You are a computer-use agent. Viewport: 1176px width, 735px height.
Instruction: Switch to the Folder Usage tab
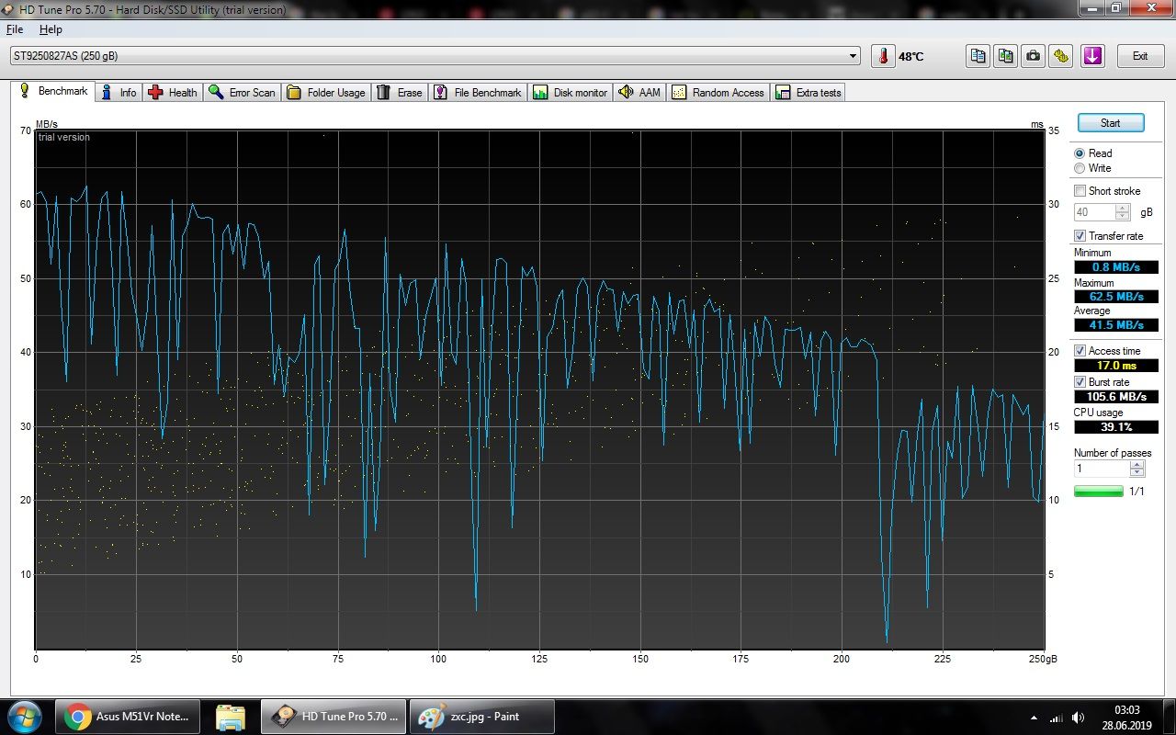(x=326, y=92)
